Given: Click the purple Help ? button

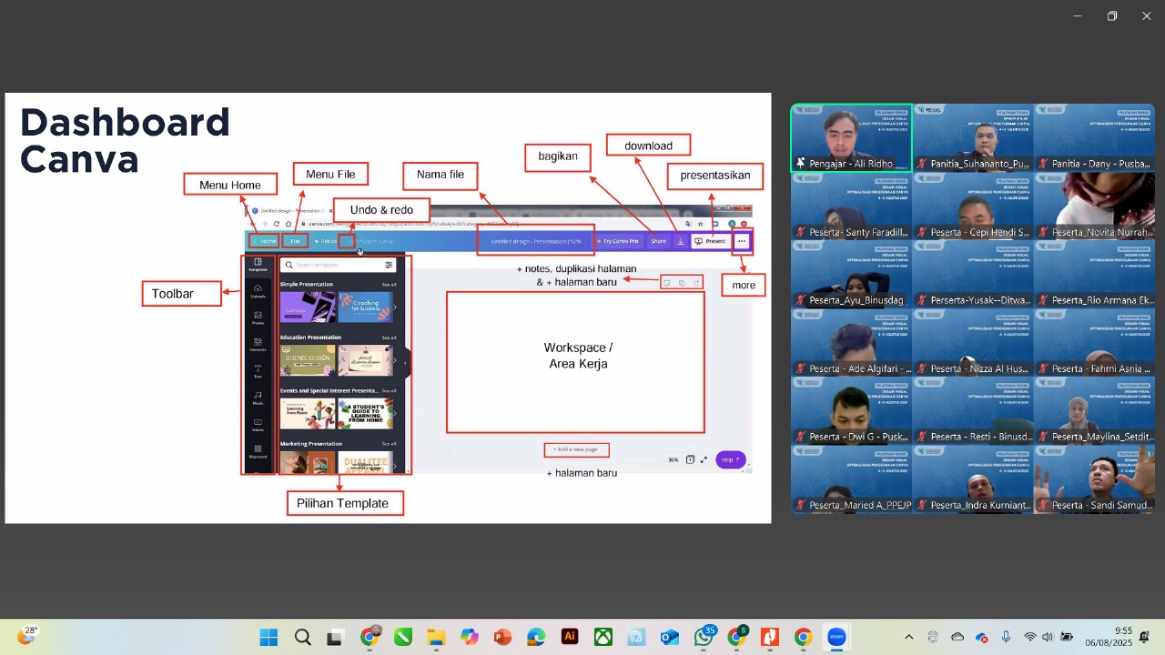Looking at the screenshot, I should 731,459.
